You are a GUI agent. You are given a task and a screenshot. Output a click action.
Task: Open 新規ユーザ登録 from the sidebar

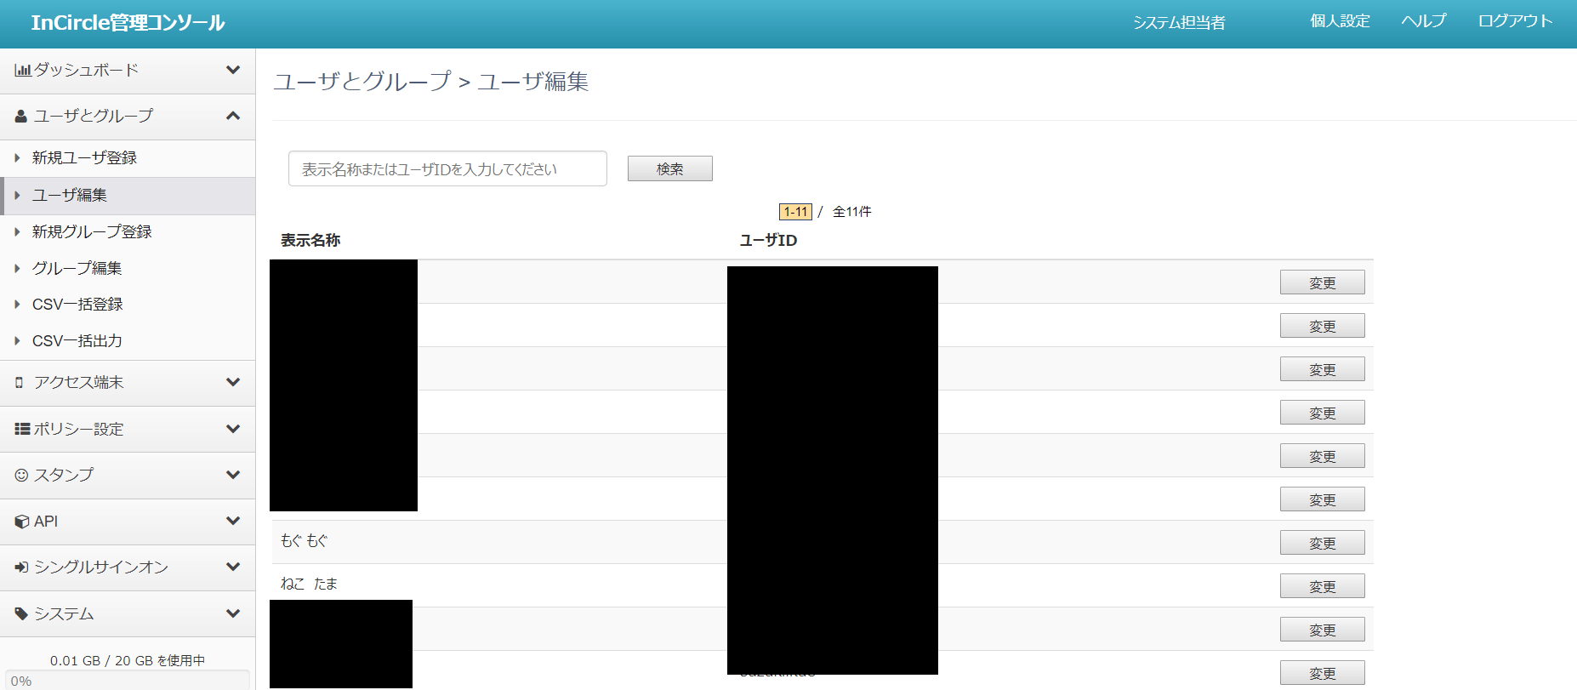click(x=84, y=158)
